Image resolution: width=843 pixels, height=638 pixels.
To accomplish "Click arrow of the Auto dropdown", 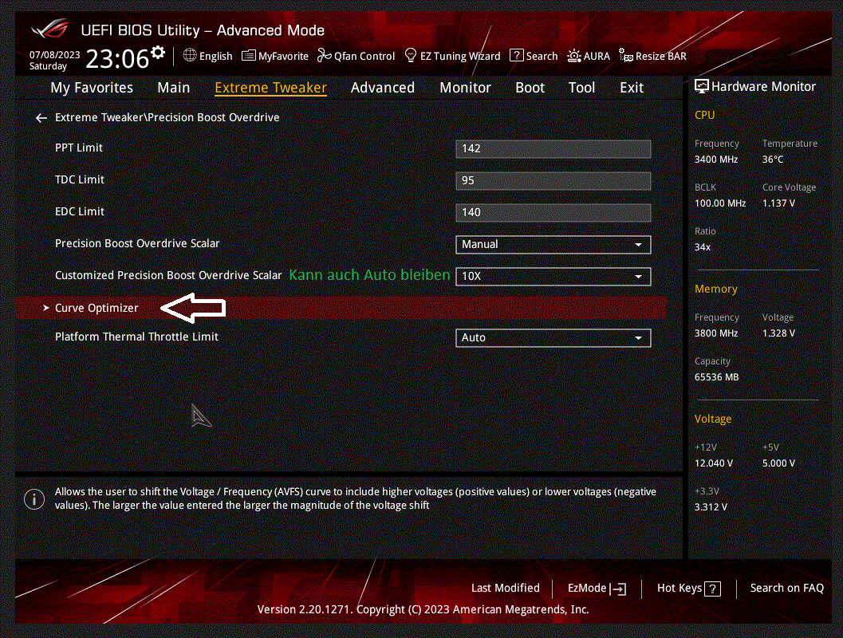I will [638, 338].
